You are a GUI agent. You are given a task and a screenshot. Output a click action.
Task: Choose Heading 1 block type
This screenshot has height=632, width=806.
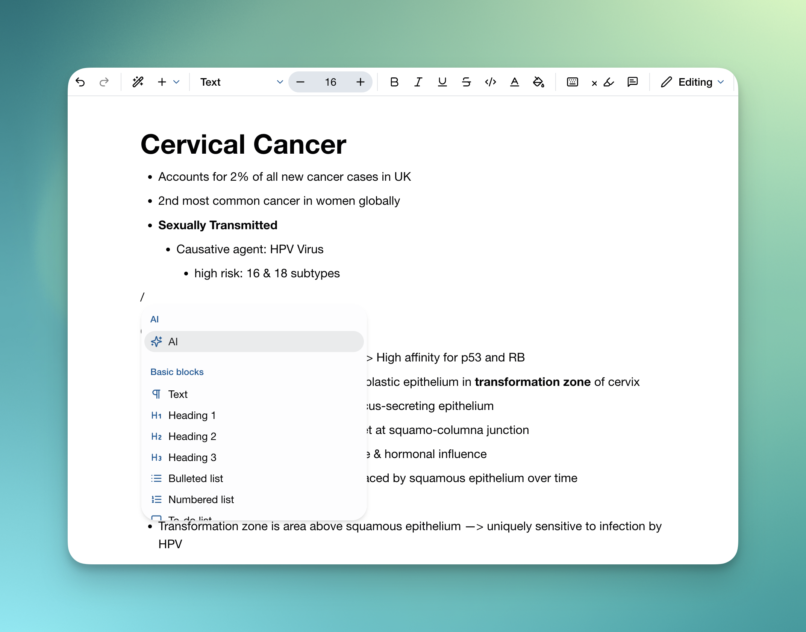(x=192, y=415)
